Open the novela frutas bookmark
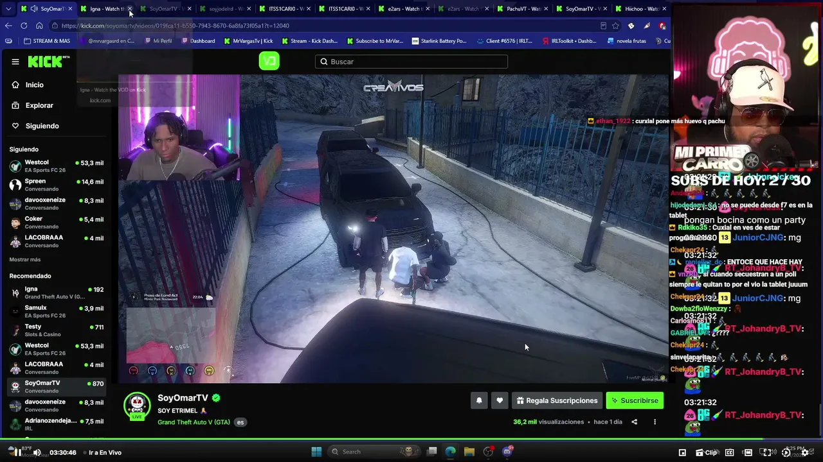 point(626,41)
